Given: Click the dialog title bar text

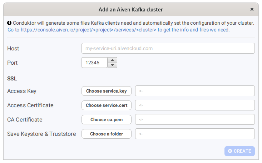Looking at the screenshot, I should tap(131, 9).
